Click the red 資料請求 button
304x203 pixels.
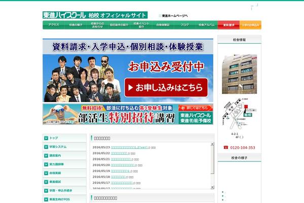point(229,25)
